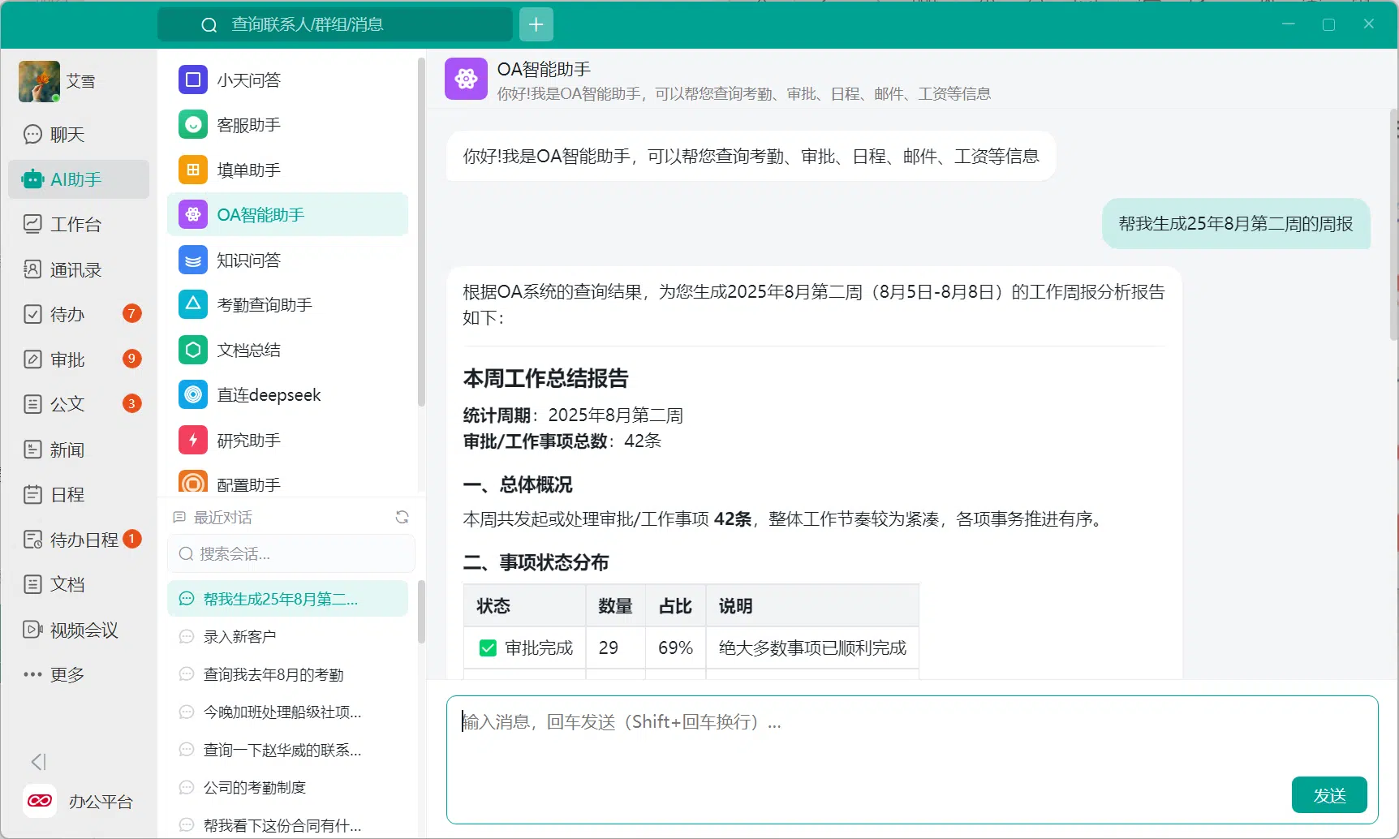Select the 配置助手 assistant
This screenshot has height=839, width=1399.
[287, 482]
